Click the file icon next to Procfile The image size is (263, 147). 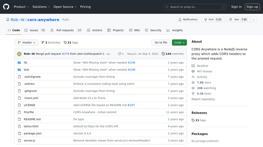19,112
